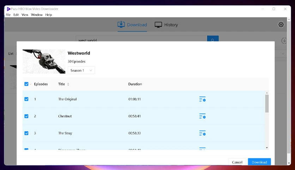Open the View menu

(x=25, y=15)
